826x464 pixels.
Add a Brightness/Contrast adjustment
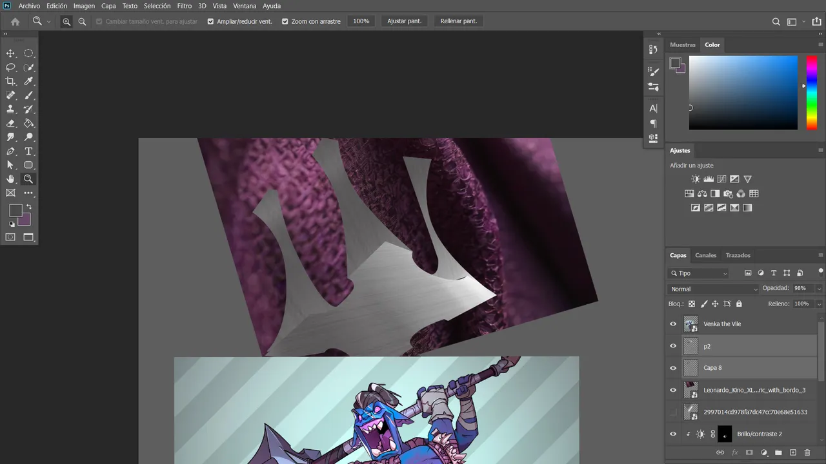[696, 179]
